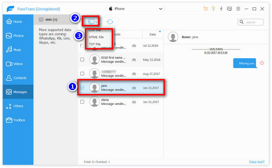Sort by the Date column arrow
This screenshot has width=272, height=168.
(160, 31)
